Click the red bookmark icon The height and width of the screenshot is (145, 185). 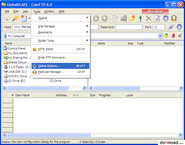(x=173, y=36)
